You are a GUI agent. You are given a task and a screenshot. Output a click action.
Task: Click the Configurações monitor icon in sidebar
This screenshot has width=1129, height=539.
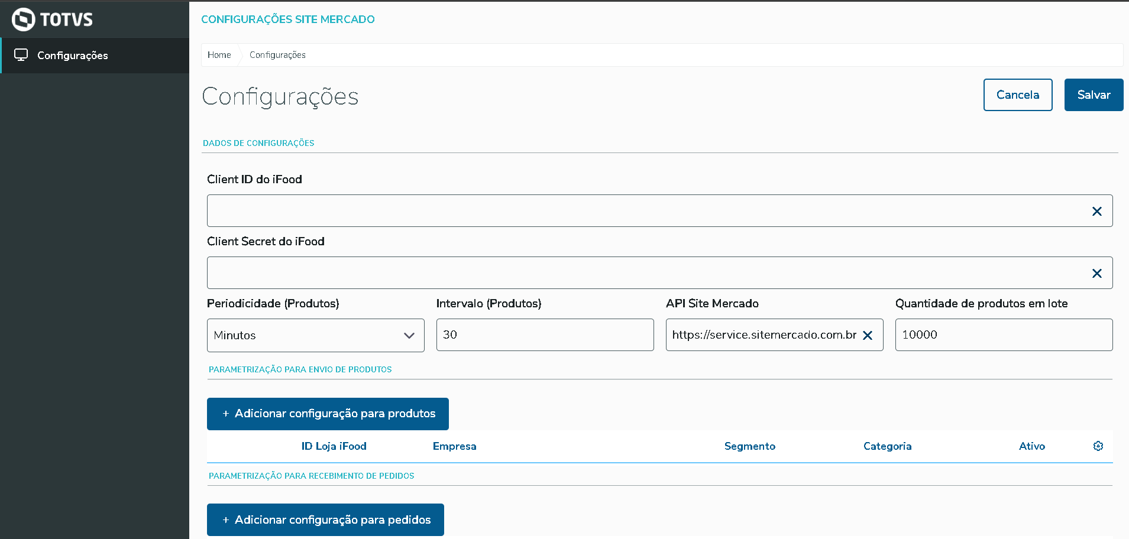point(21,55)
